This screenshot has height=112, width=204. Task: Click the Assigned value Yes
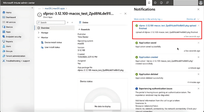(x=79, y=64)
